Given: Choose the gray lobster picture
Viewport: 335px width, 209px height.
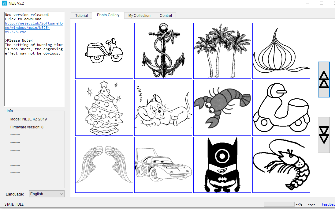Looking at the screenshot, I should tap(222, 108).
